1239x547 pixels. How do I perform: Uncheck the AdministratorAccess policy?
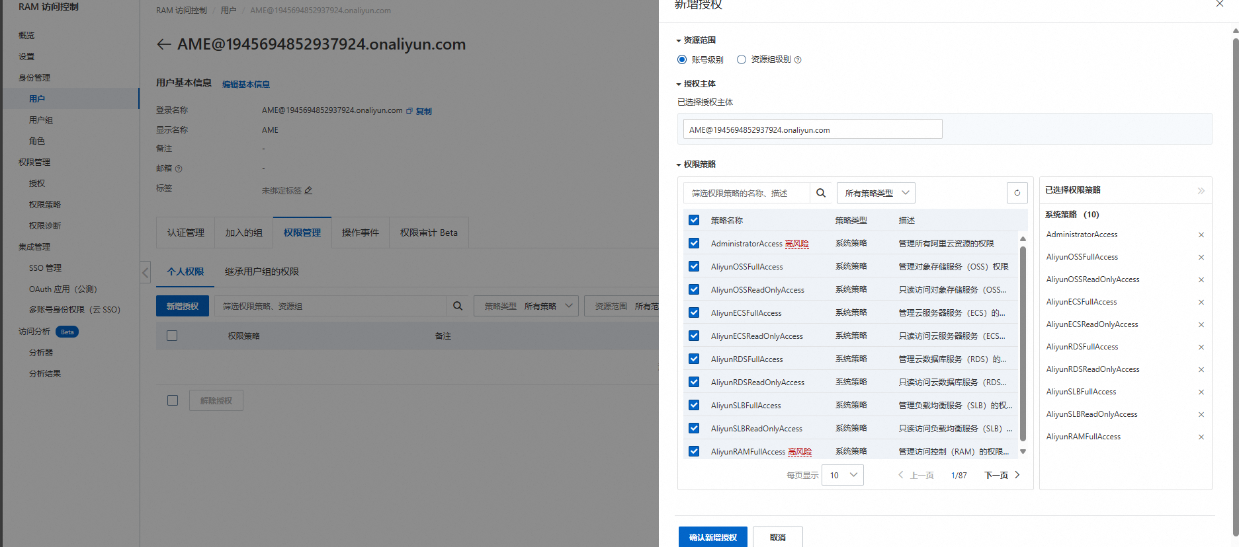(x=694, y=243)
